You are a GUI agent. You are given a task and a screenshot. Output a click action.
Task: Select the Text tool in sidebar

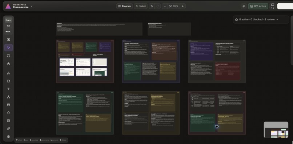pyautogui.click(x=8, y=89)
